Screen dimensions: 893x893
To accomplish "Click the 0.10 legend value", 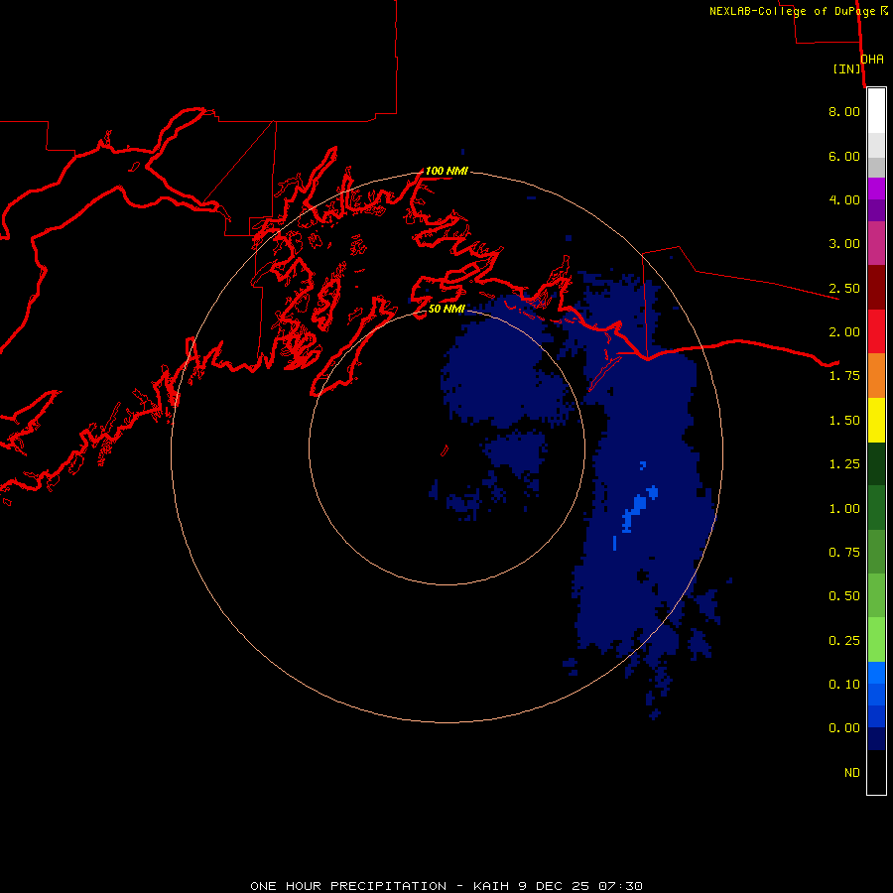I will pos(844,685).
